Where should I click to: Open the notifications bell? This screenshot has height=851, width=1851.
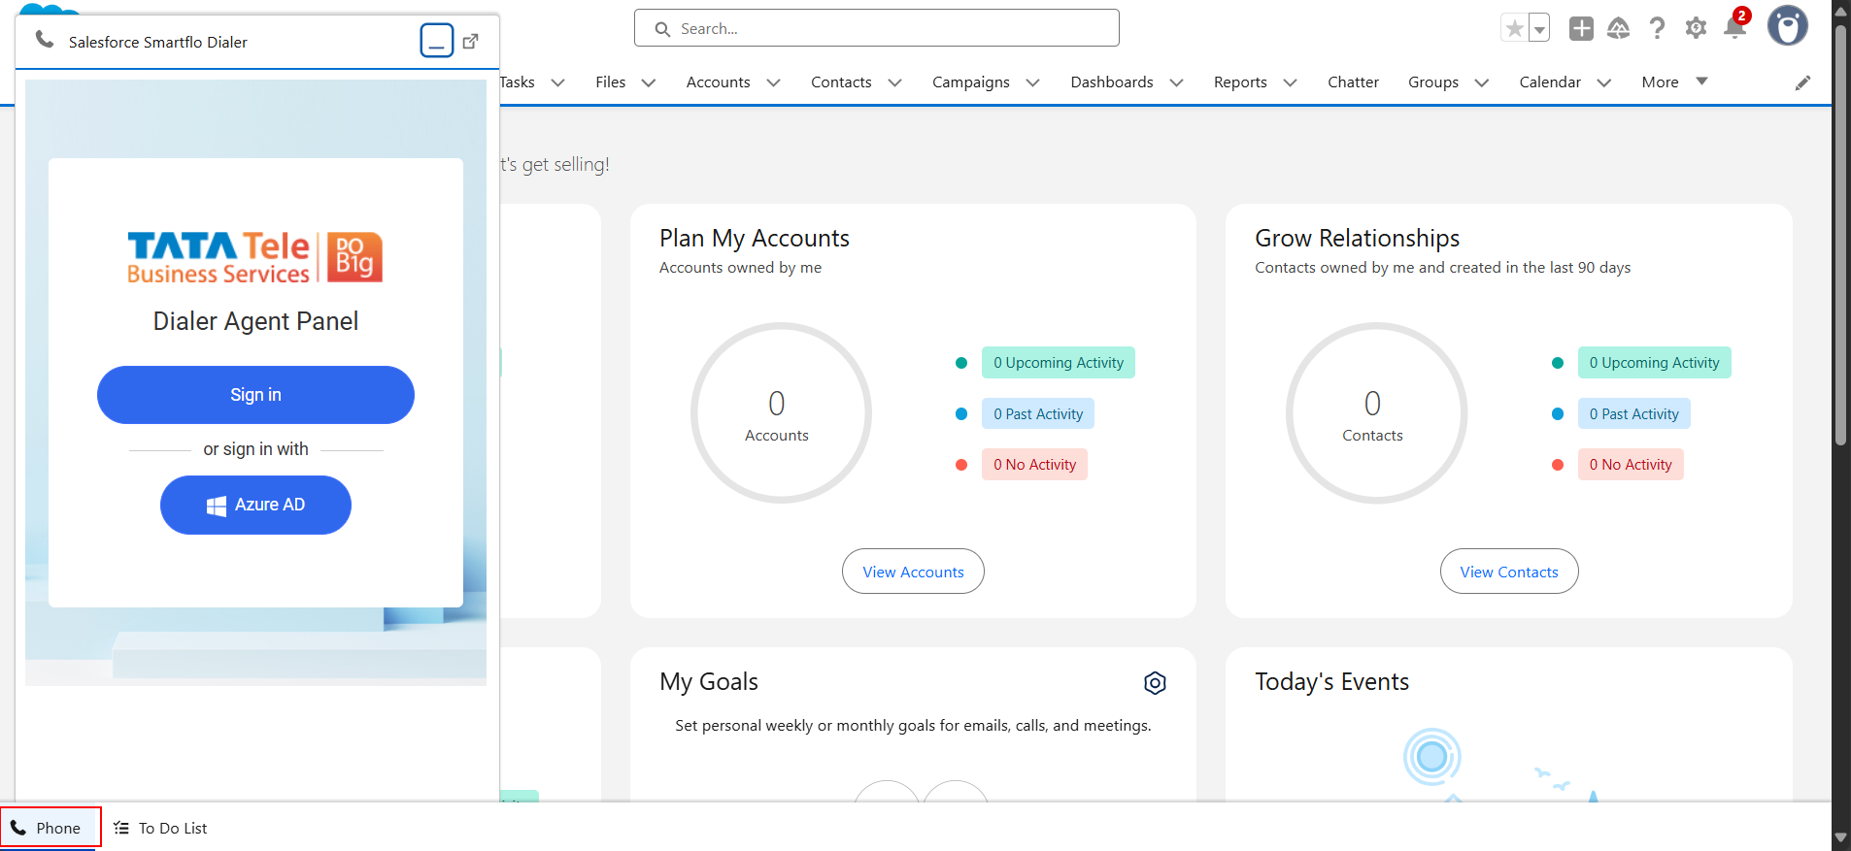pyautogui.click(x=1734, y=28)
